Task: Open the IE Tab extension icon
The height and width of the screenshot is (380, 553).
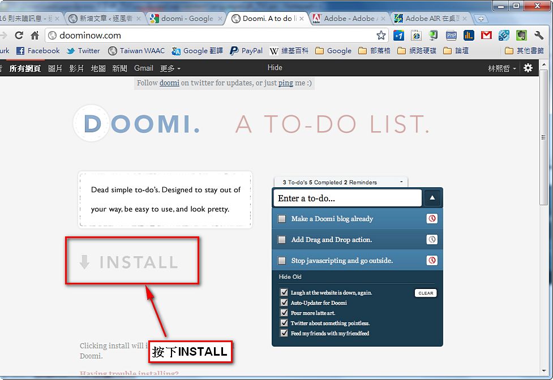Action: point(416,35)
